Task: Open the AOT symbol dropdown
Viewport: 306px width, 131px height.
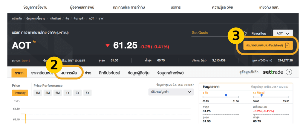Action: pyautogui.click(x=283, y=33)
